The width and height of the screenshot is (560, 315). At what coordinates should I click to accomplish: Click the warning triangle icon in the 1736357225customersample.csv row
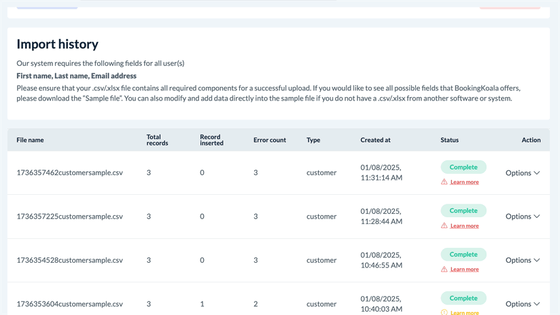coord(444,225)
